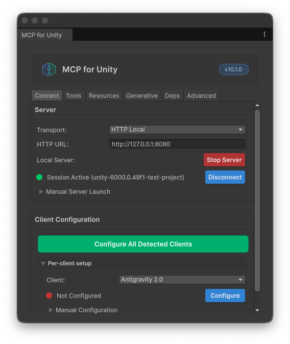Expand the Manual Configuration section
290x344 pixels.
pos(83,310)
